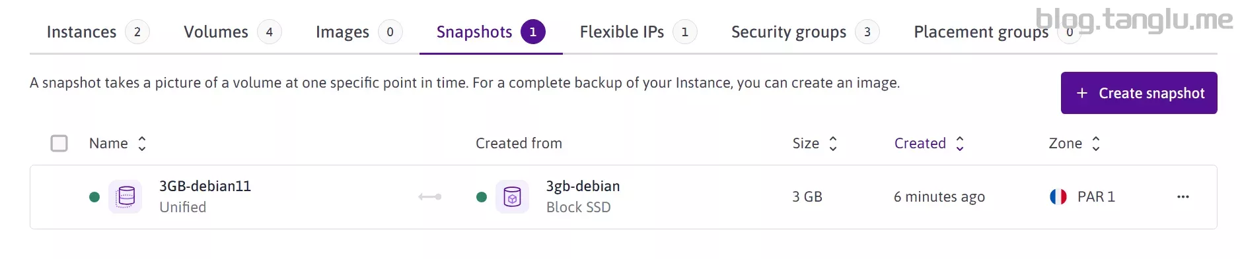Image resolution: width=1240 pixels, height=259 pixels.
Task: Open the 3gb-debian source volume link
Action: point(583,186)
